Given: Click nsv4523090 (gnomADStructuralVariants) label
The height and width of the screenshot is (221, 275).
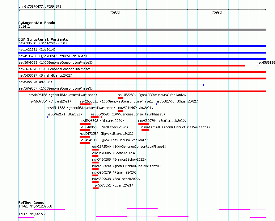Looking at the screenshot, I should pos(126,166).
